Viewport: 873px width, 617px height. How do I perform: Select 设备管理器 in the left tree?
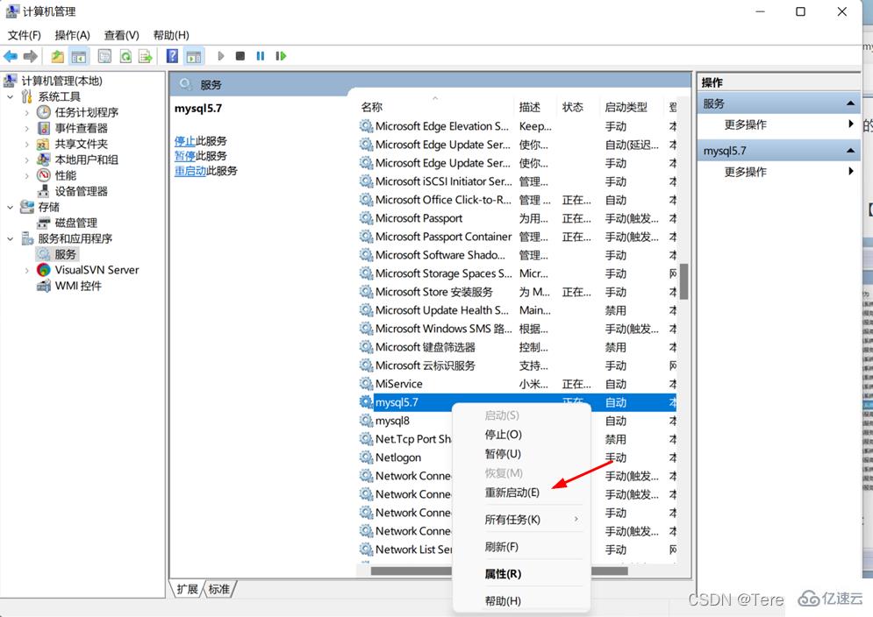[x=79, y=191]
